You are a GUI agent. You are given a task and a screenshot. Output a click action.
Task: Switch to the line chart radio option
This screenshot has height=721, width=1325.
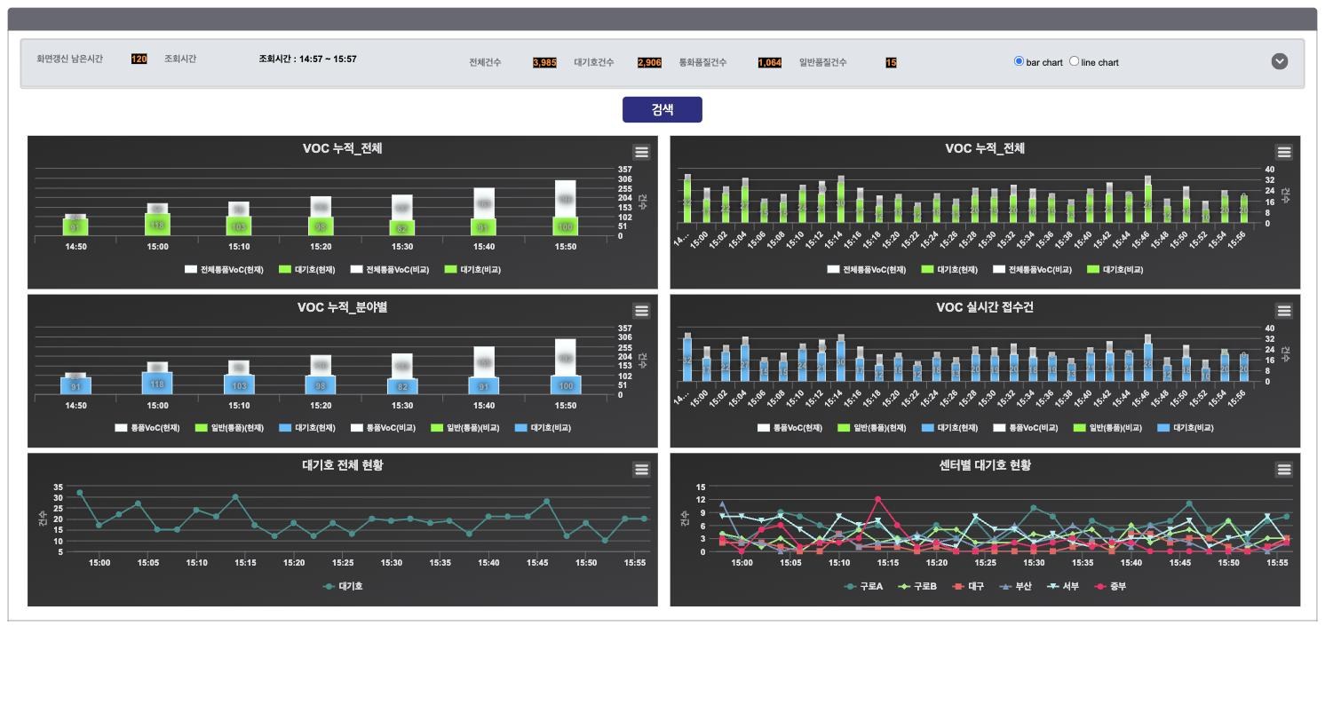(x=1074, y=61)
